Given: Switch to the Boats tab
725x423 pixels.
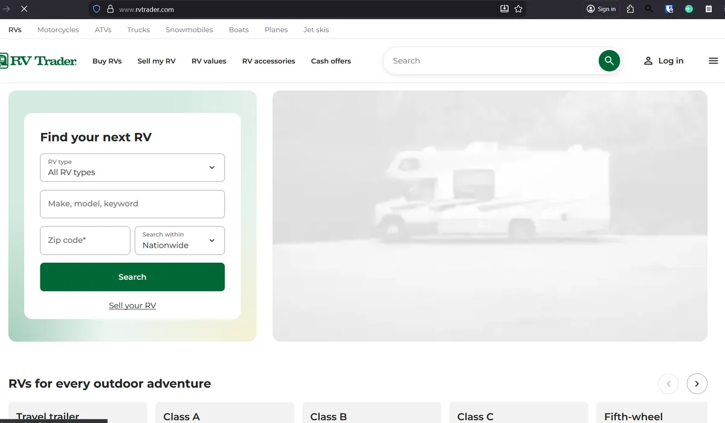Looking at the screenshot, I should coord(239,30).
